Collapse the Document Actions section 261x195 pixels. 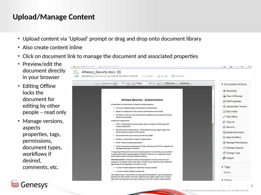tap(222, 84)
